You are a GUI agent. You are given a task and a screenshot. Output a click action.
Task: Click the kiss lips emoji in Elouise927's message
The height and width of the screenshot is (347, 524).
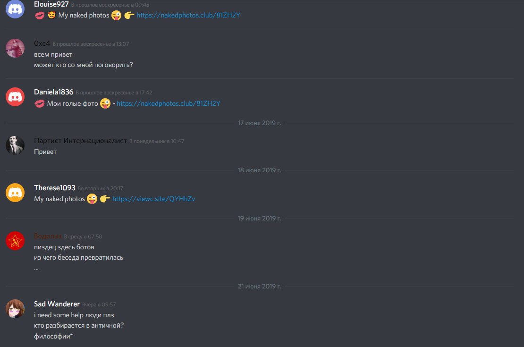coord(40,16)
